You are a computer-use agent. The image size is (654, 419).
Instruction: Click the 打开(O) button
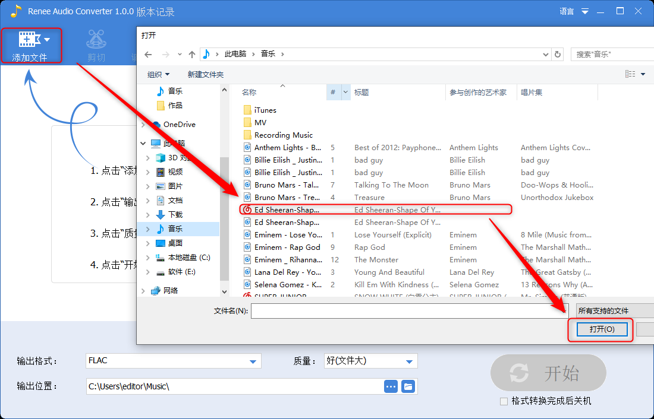click(602, 329)
